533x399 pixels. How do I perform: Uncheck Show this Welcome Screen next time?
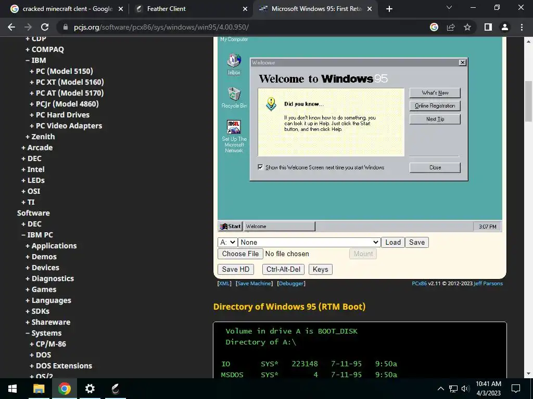tap(260, 167)
